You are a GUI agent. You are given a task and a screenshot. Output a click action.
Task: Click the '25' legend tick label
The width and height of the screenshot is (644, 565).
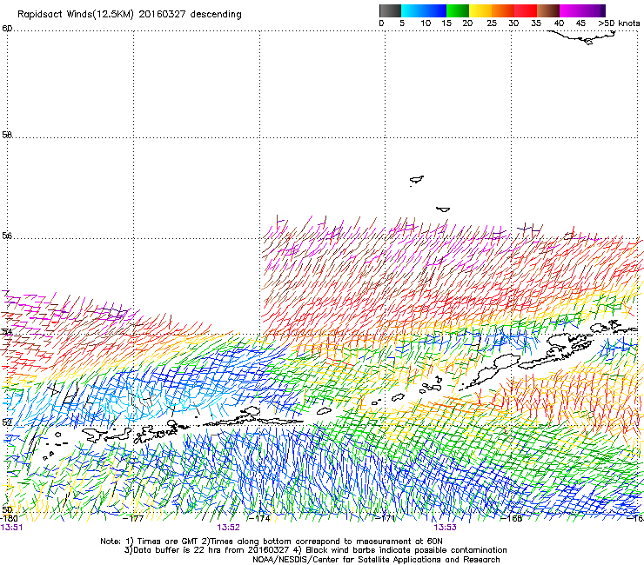tap(492, 23)
